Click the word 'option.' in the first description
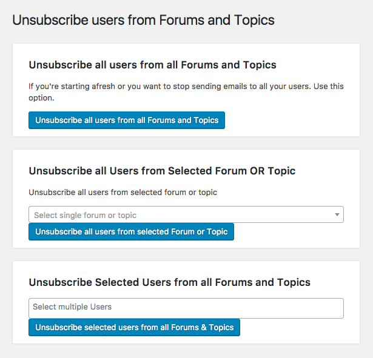 [41, 98]
